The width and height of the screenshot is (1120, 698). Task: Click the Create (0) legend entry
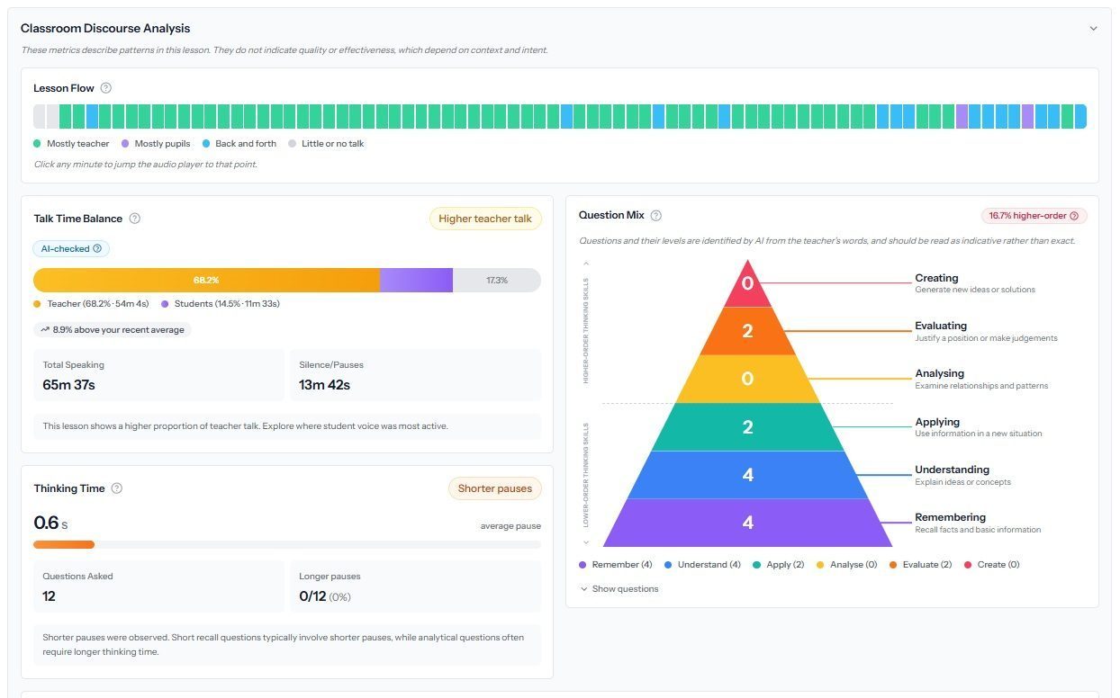click(991, 565)
